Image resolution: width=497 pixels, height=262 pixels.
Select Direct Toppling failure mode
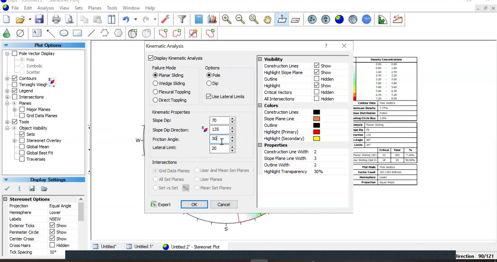(155, 100)
